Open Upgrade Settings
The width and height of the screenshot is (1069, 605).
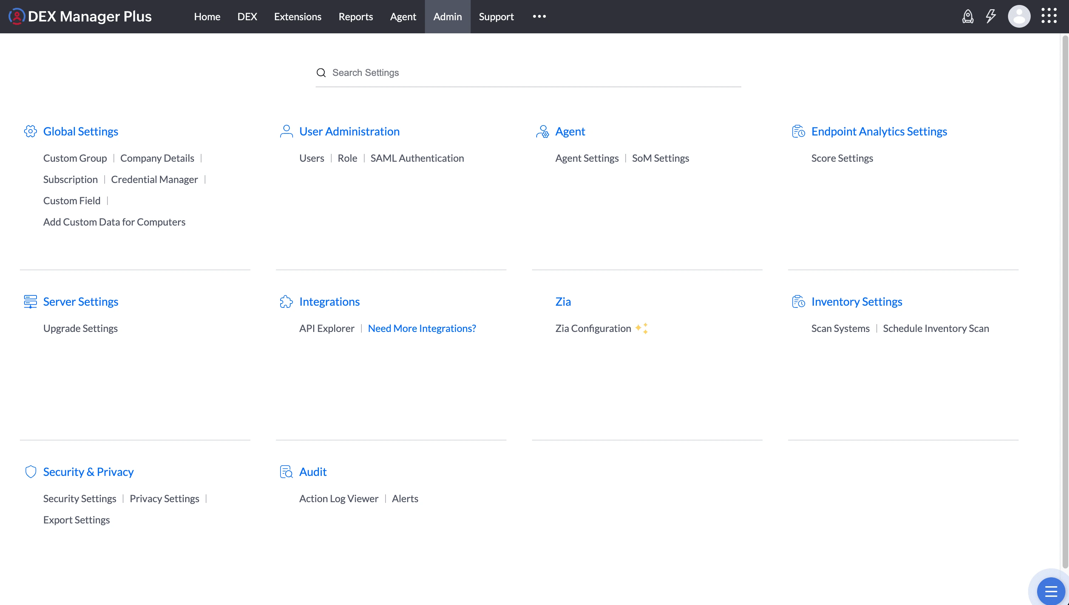(x=80, y=328)
